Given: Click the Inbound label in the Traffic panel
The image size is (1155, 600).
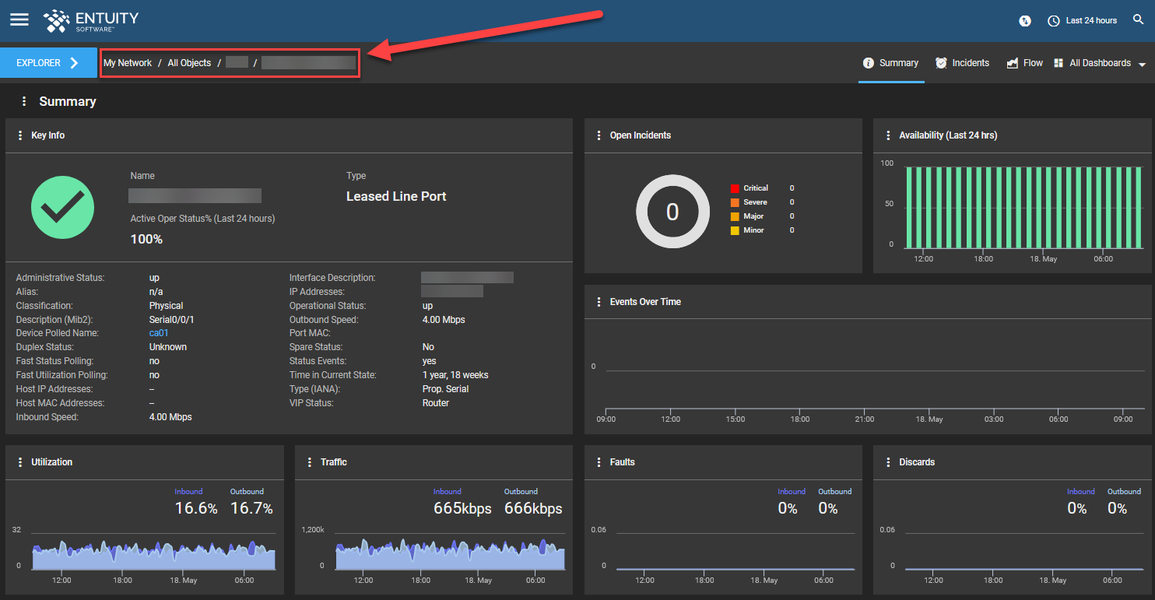Looking at the screenshot, I should coord(448,492).
